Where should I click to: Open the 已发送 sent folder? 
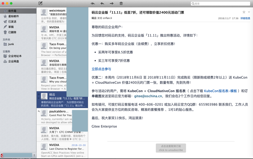[x=18, y=21]
